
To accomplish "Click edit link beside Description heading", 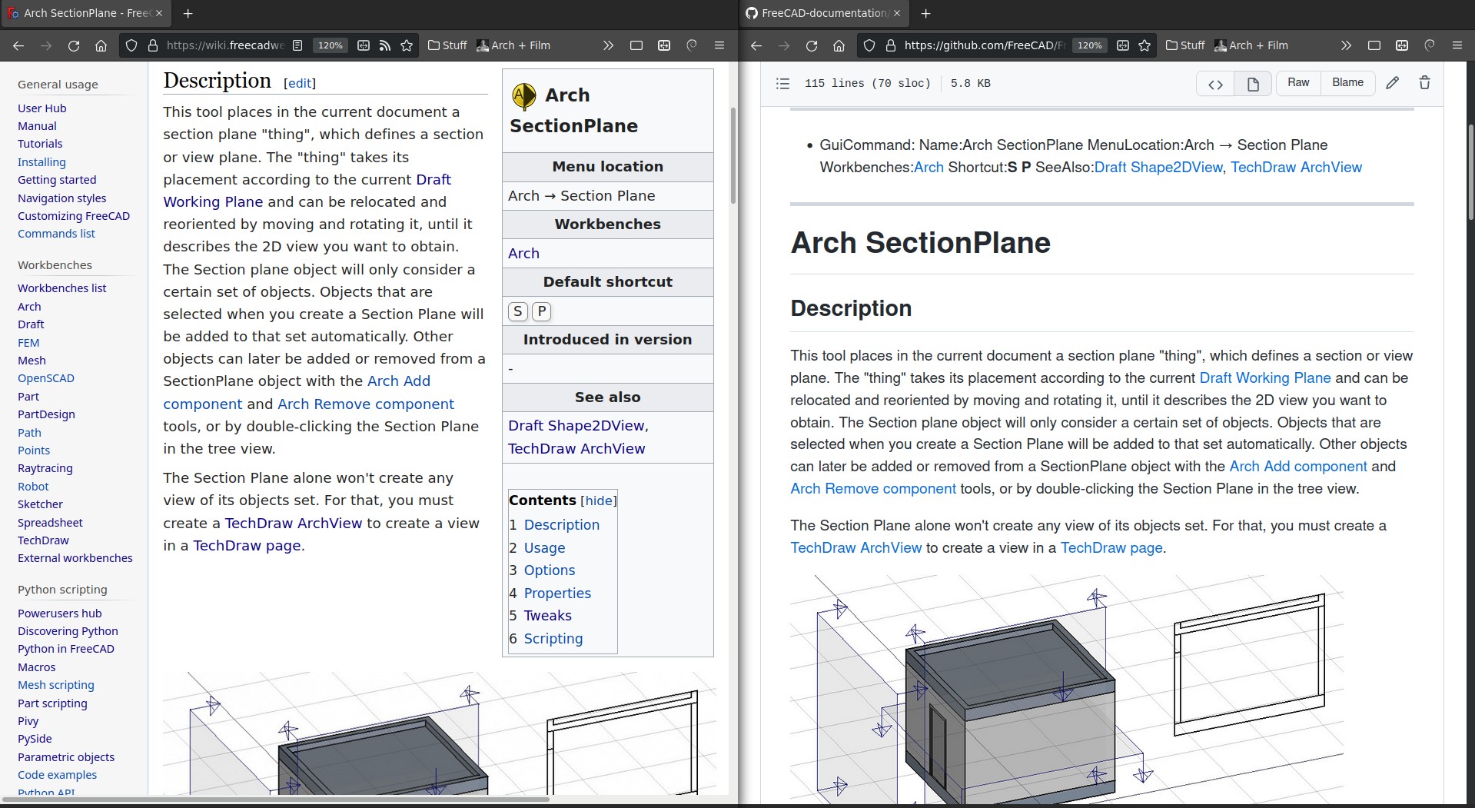I will (300, 83).
